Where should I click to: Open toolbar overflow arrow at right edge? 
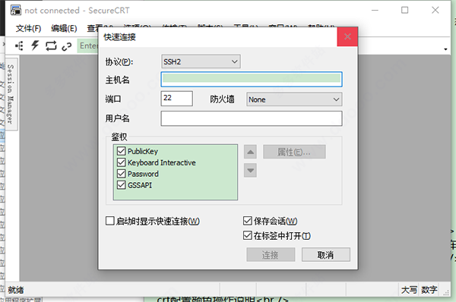[445, 49]
